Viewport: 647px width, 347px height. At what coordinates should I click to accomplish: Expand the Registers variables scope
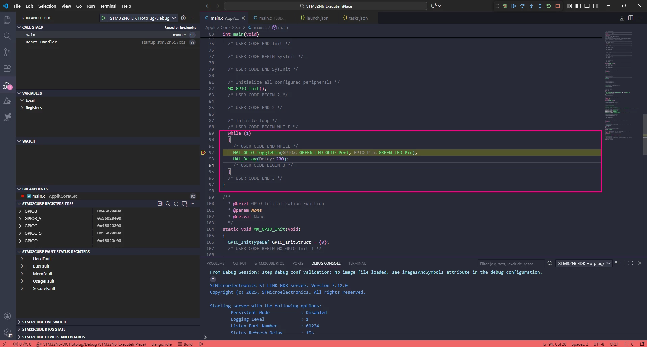coord(22,108)
